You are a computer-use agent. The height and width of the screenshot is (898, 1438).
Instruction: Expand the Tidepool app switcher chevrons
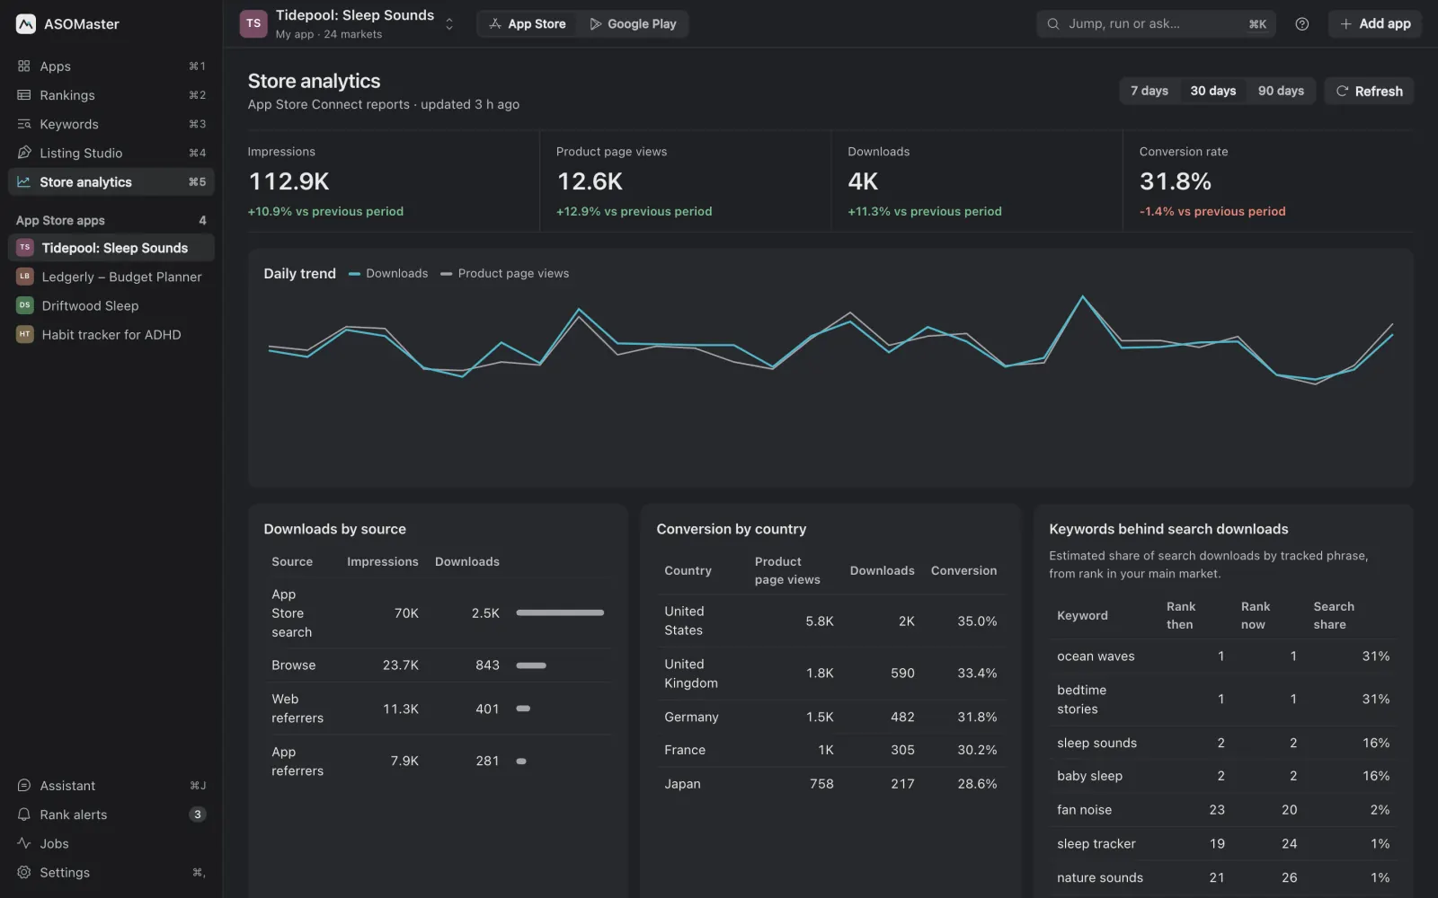pyautogui.click(x=449, y=24)
